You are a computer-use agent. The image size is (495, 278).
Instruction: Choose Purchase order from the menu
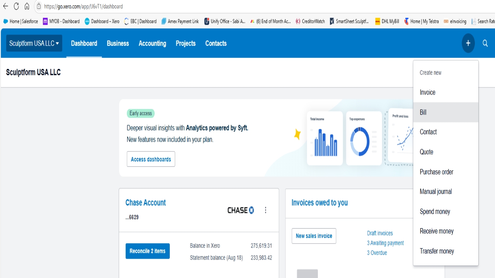(446, 172)
